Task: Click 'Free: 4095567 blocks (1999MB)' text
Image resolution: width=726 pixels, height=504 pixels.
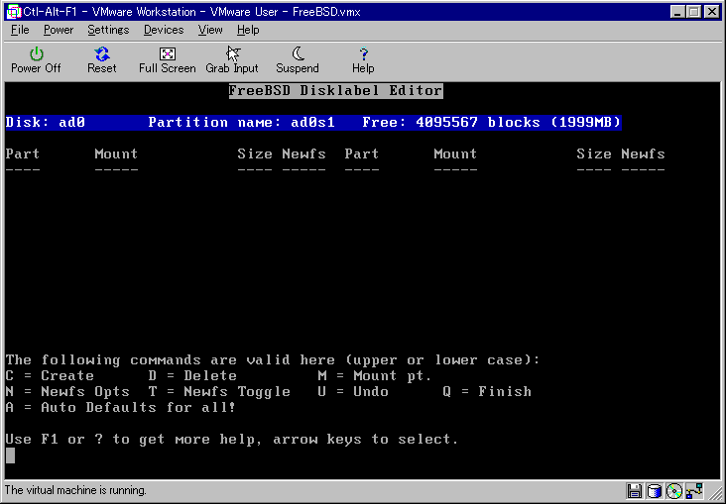Action: click(x=491, y=122)
